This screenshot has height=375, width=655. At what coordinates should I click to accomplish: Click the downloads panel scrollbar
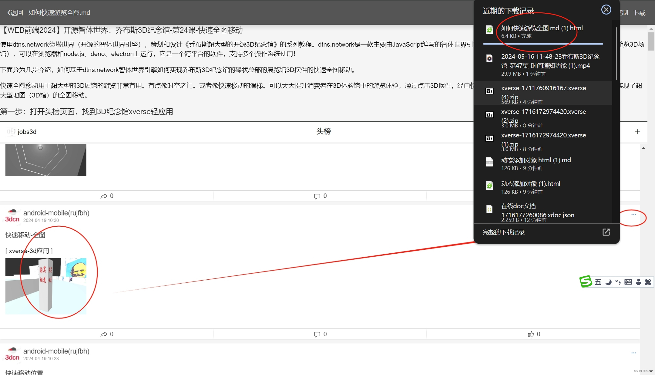(616, 54)
